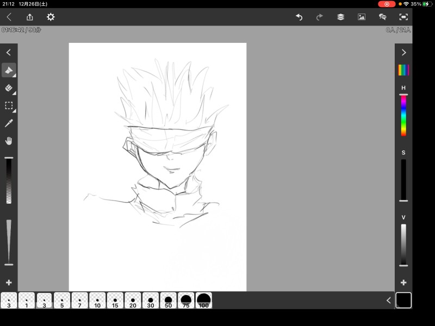Viewport: 435px width, 326px height.
Task: Open the layers panel
Action: pos(341,17)
